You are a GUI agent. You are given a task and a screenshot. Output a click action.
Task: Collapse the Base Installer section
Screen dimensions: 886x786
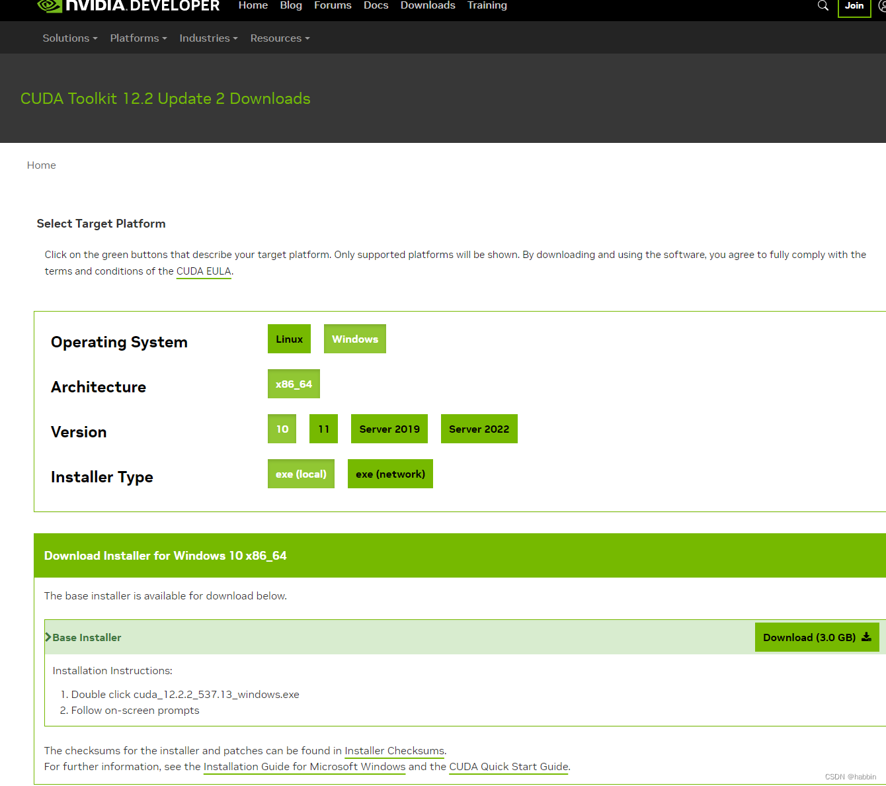tap(83, 637)
